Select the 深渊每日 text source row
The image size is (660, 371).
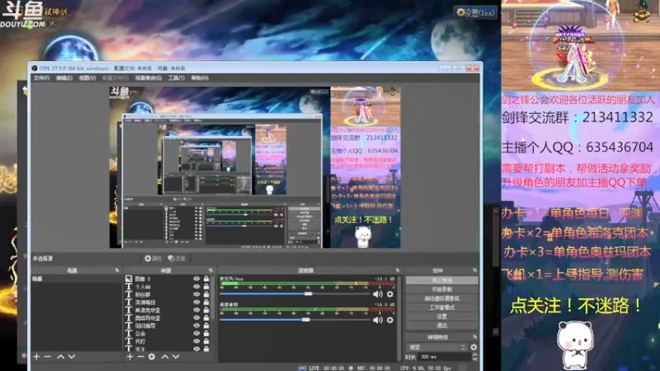(x=167, y=302)
